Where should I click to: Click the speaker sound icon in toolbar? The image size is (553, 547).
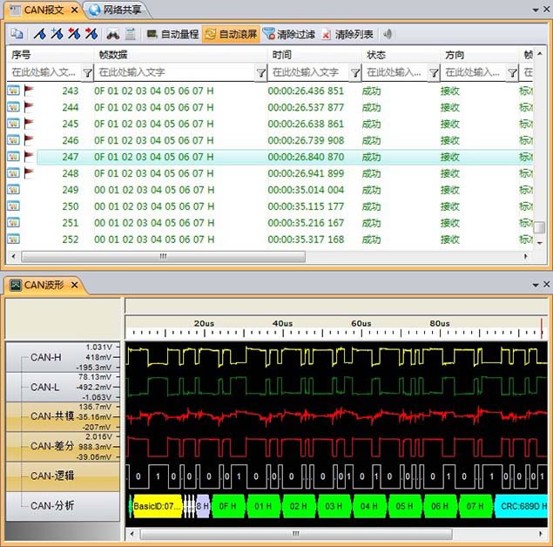[388, 35]
